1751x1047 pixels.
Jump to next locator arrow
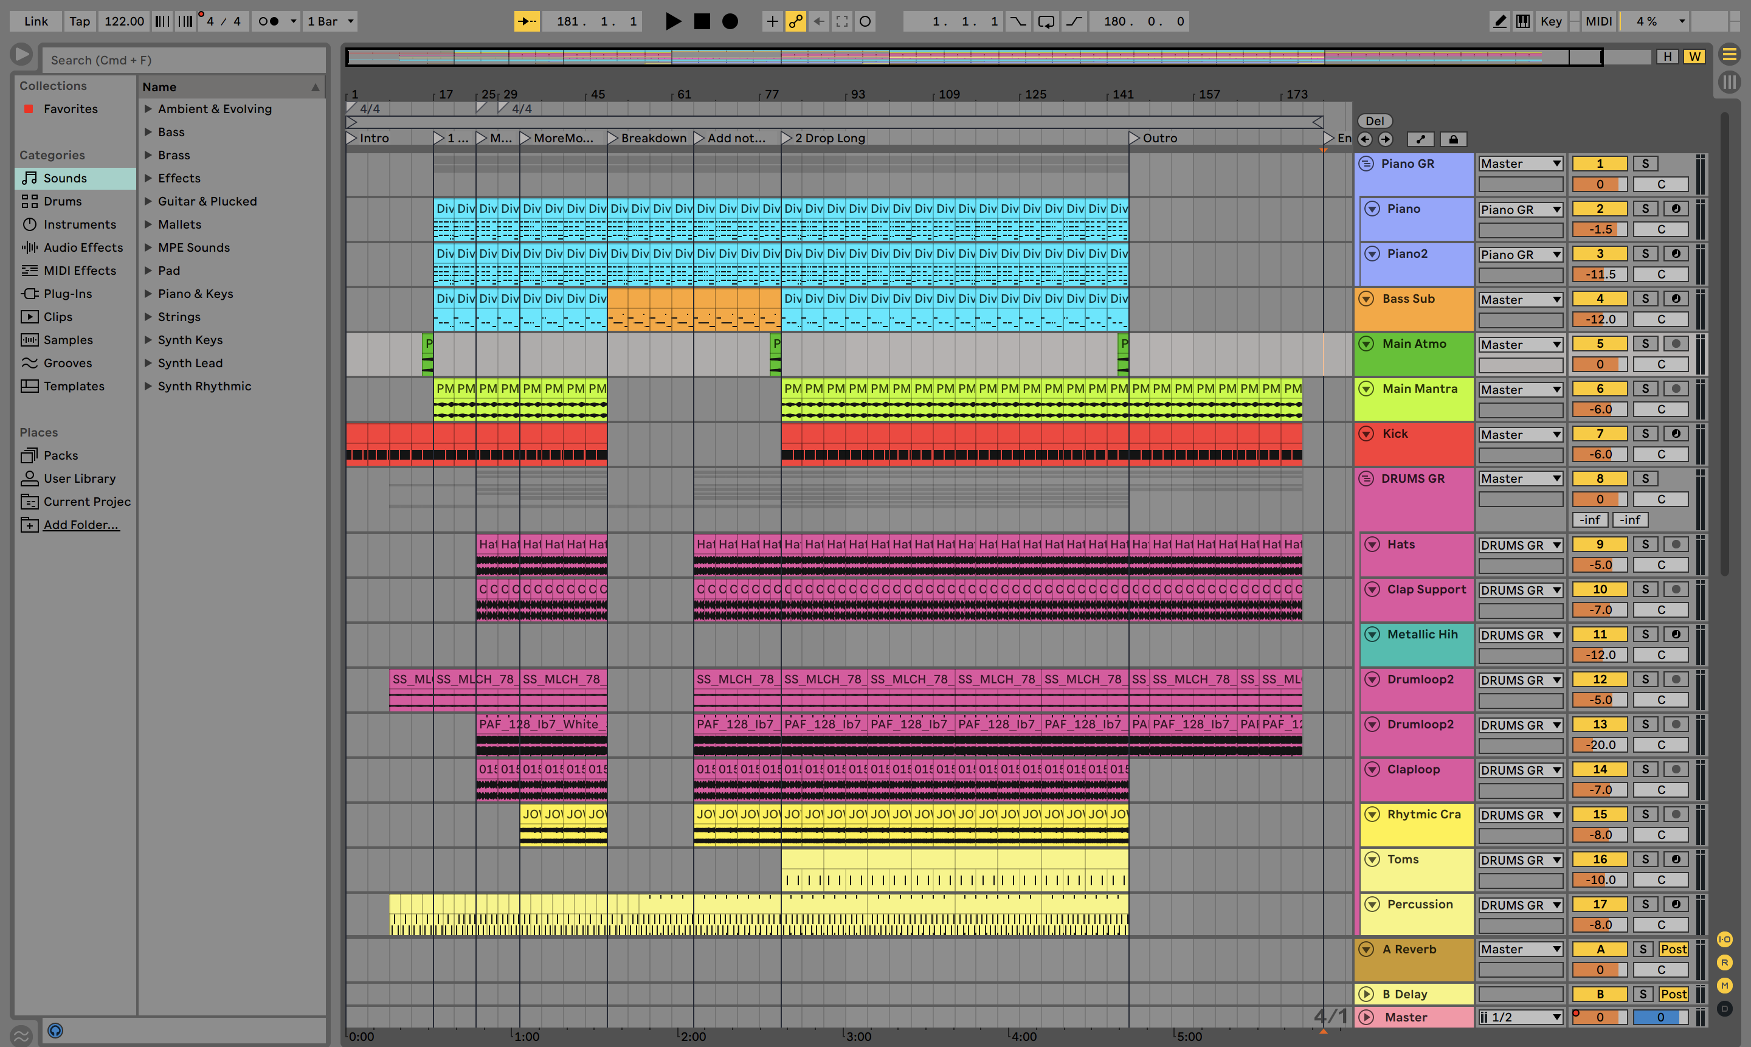(1386, 139)
